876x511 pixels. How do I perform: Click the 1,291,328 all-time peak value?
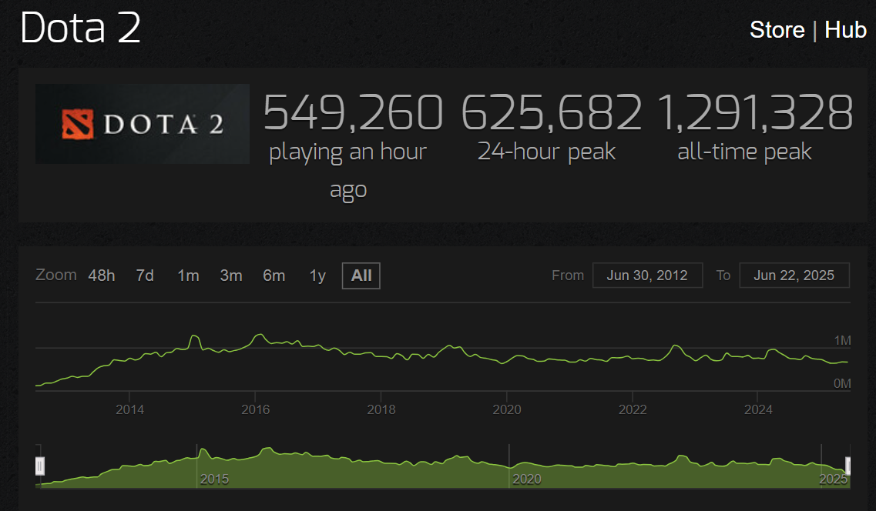coord(755,112)
